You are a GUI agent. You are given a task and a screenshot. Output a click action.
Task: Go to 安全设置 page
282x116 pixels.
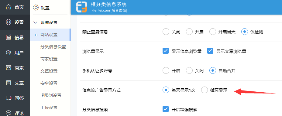(49, 83)
